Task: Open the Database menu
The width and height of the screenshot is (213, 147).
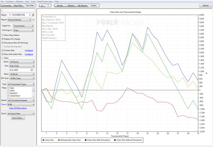Action: (19, 2)
